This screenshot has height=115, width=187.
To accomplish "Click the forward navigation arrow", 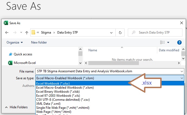I will [x=15, y=33].
